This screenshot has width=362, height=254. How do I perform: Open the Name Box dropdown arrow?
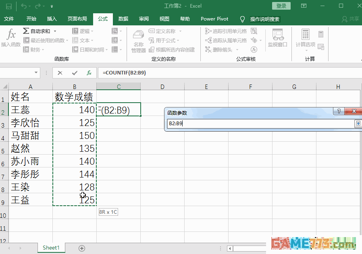point(36,73)
